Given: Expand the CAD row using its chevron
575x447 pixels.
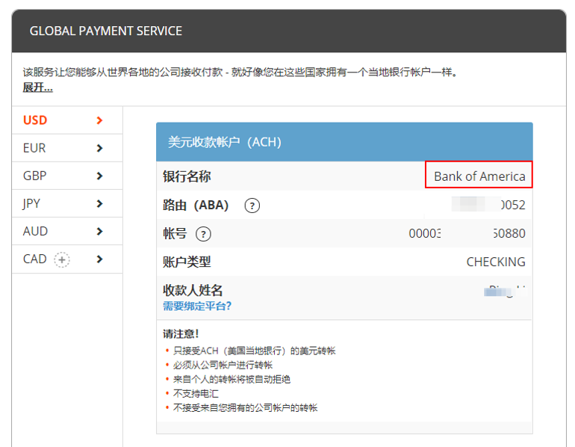Looking at the screenshot, I should tap(99, 259).
